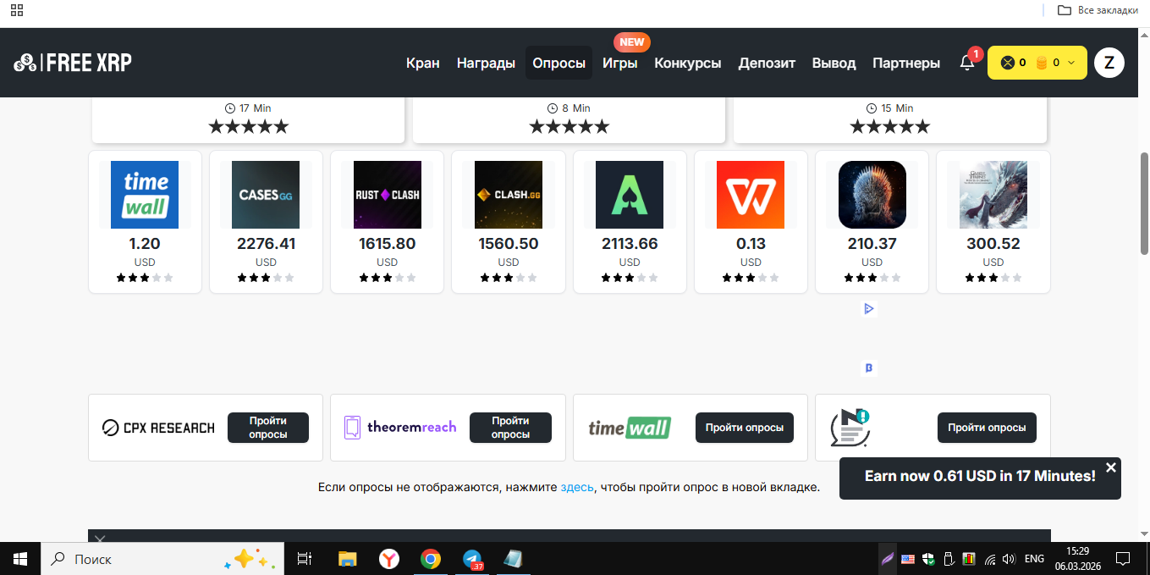Open Telegram from the taskbar
This screenshot has height=575, width=1150.
(472, 559)
